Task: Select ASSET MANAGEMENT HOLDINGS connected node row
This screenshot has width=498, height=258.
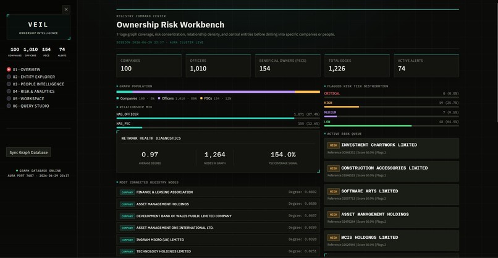Action: click(218, 204)
